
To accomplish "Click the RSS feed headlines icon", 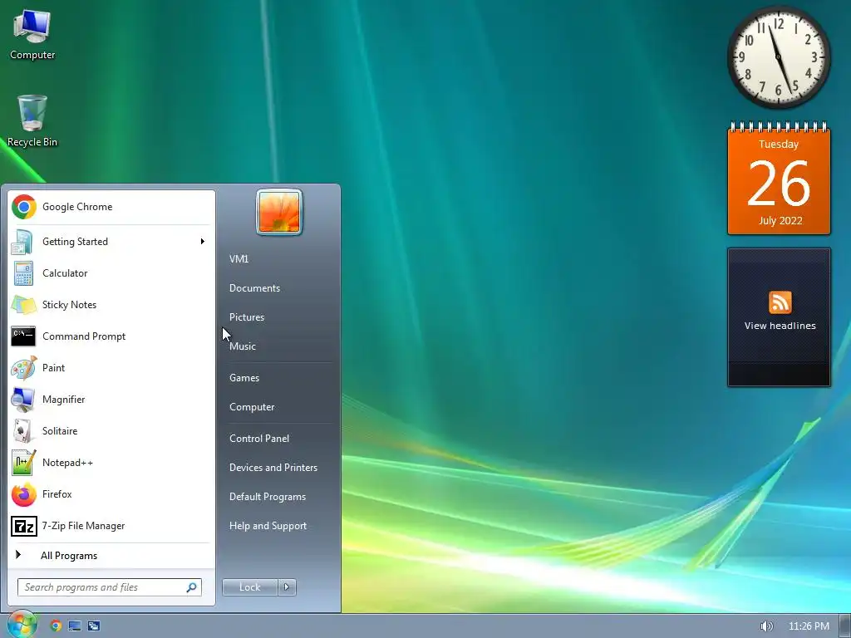I will click(780, 302).
